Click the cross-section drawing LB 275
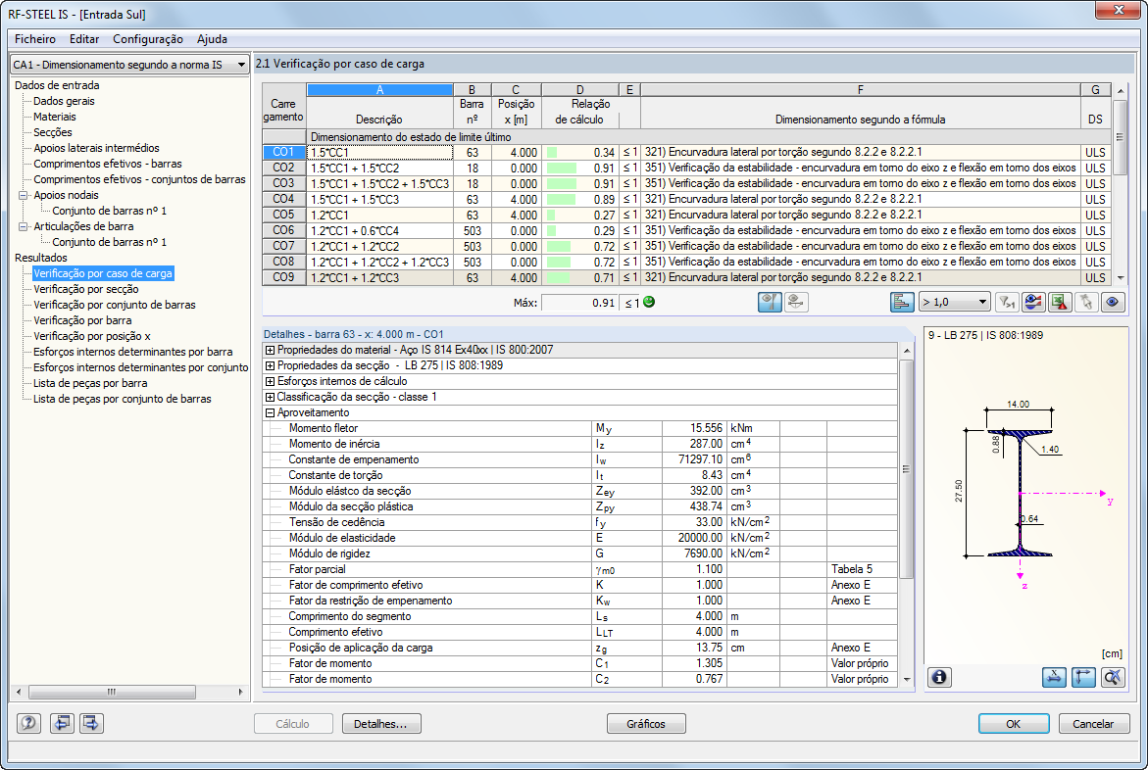 point(1020,495)
